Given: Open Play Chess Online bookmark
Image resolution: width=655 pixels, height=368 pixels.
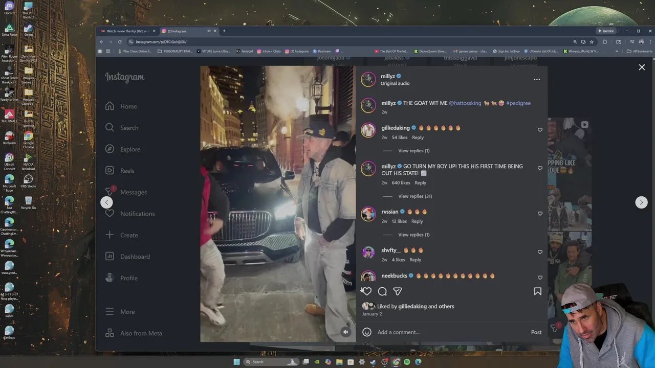Looking at the screenshot, I should click(x=135, y=51).
